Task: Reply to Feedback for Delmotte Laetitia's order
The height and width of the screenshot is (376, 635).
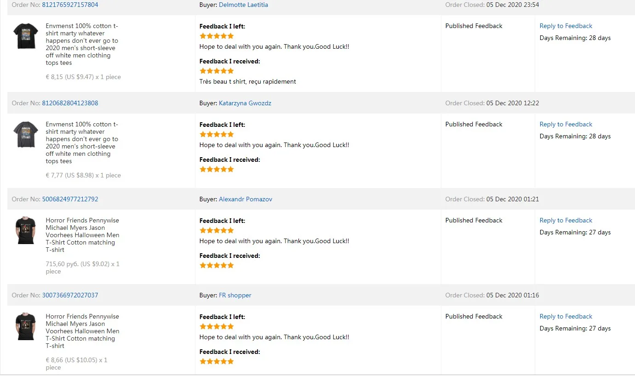Action: pos(566,26)
